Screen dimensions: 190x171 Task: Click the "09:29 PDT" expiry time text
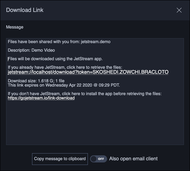coord(109,85)
